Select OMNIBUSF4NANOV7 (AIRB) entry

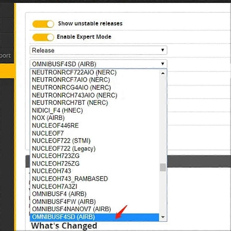pyautogui.click(x=94, y=209)
